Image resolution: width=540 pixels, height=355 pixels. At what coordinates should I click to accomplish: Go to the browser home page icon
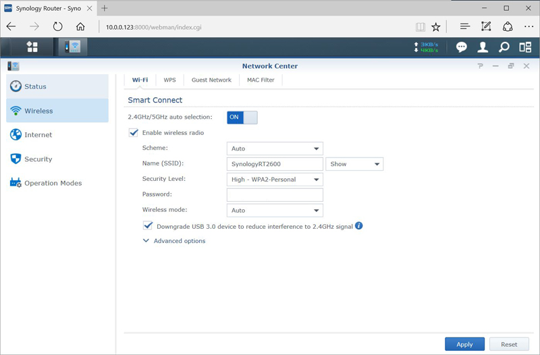pos(80,26)
